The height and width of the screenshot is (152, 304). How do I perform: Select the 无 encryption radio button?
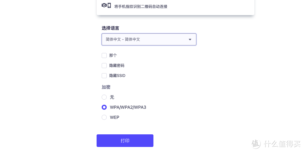[x=104, y=97]
